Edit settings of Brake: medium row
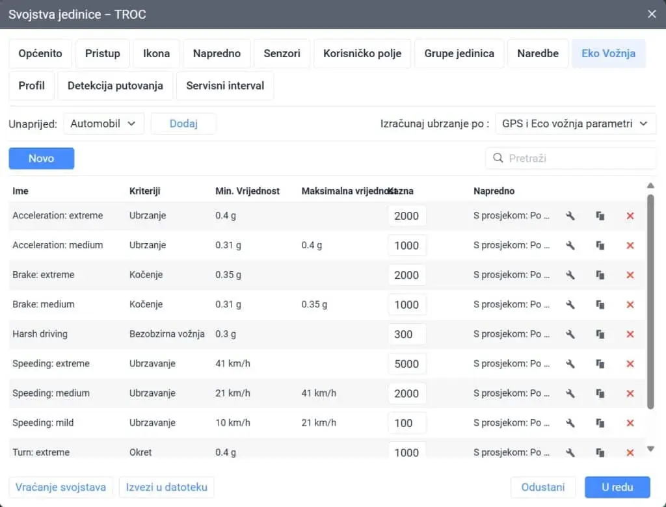 point(570,305)
